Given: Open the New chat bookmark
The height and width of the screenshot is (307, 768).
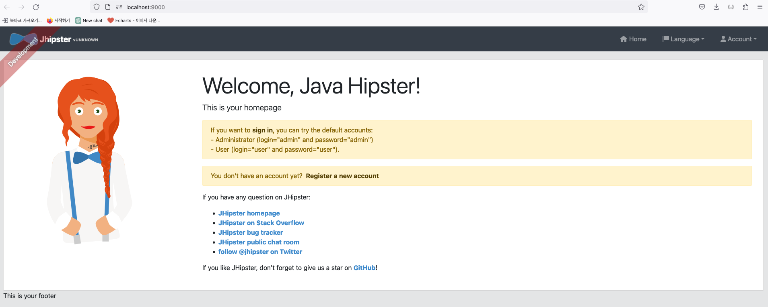Looking at the screenshot, I should [89, 20].
